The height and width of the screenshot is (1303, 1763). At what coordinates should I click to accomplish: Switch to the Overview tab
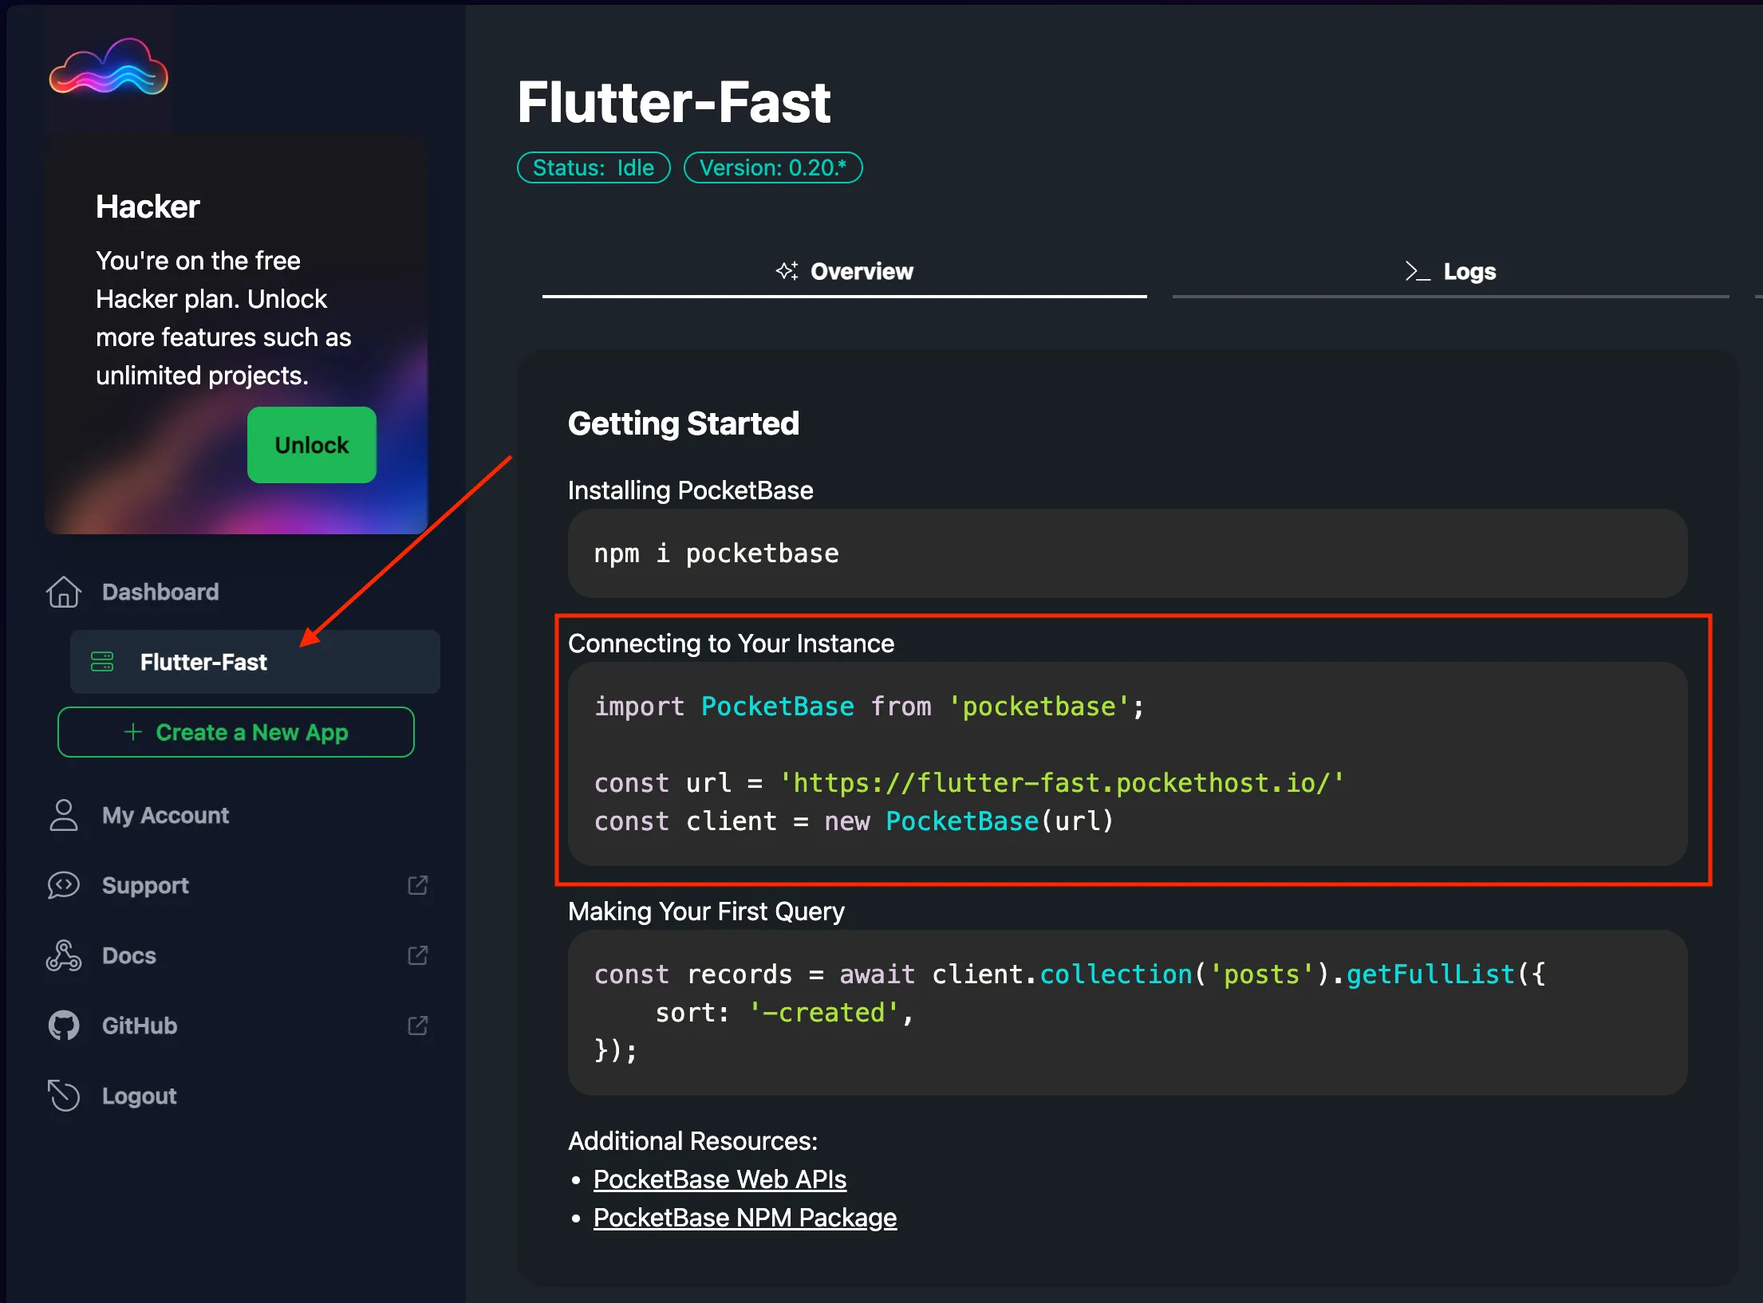(x=845, y=272)
